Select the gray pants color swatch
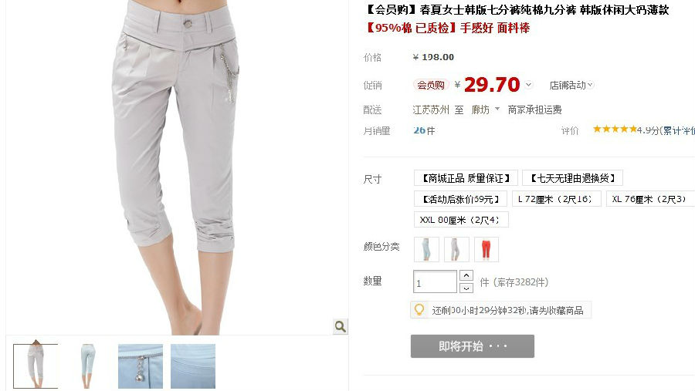Viewport: 695px width, 391px height. click(456, 249)
